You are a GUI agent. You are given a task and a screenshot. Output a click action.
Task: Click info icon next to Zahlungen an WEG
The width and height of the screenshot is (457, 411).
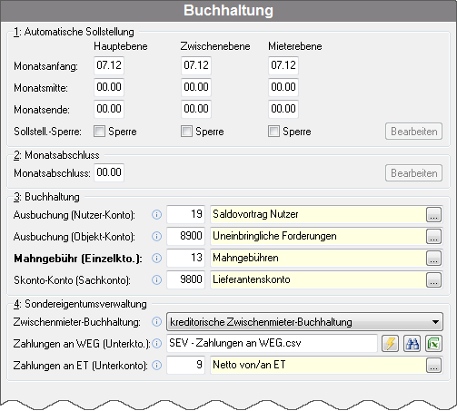[156, 344]
